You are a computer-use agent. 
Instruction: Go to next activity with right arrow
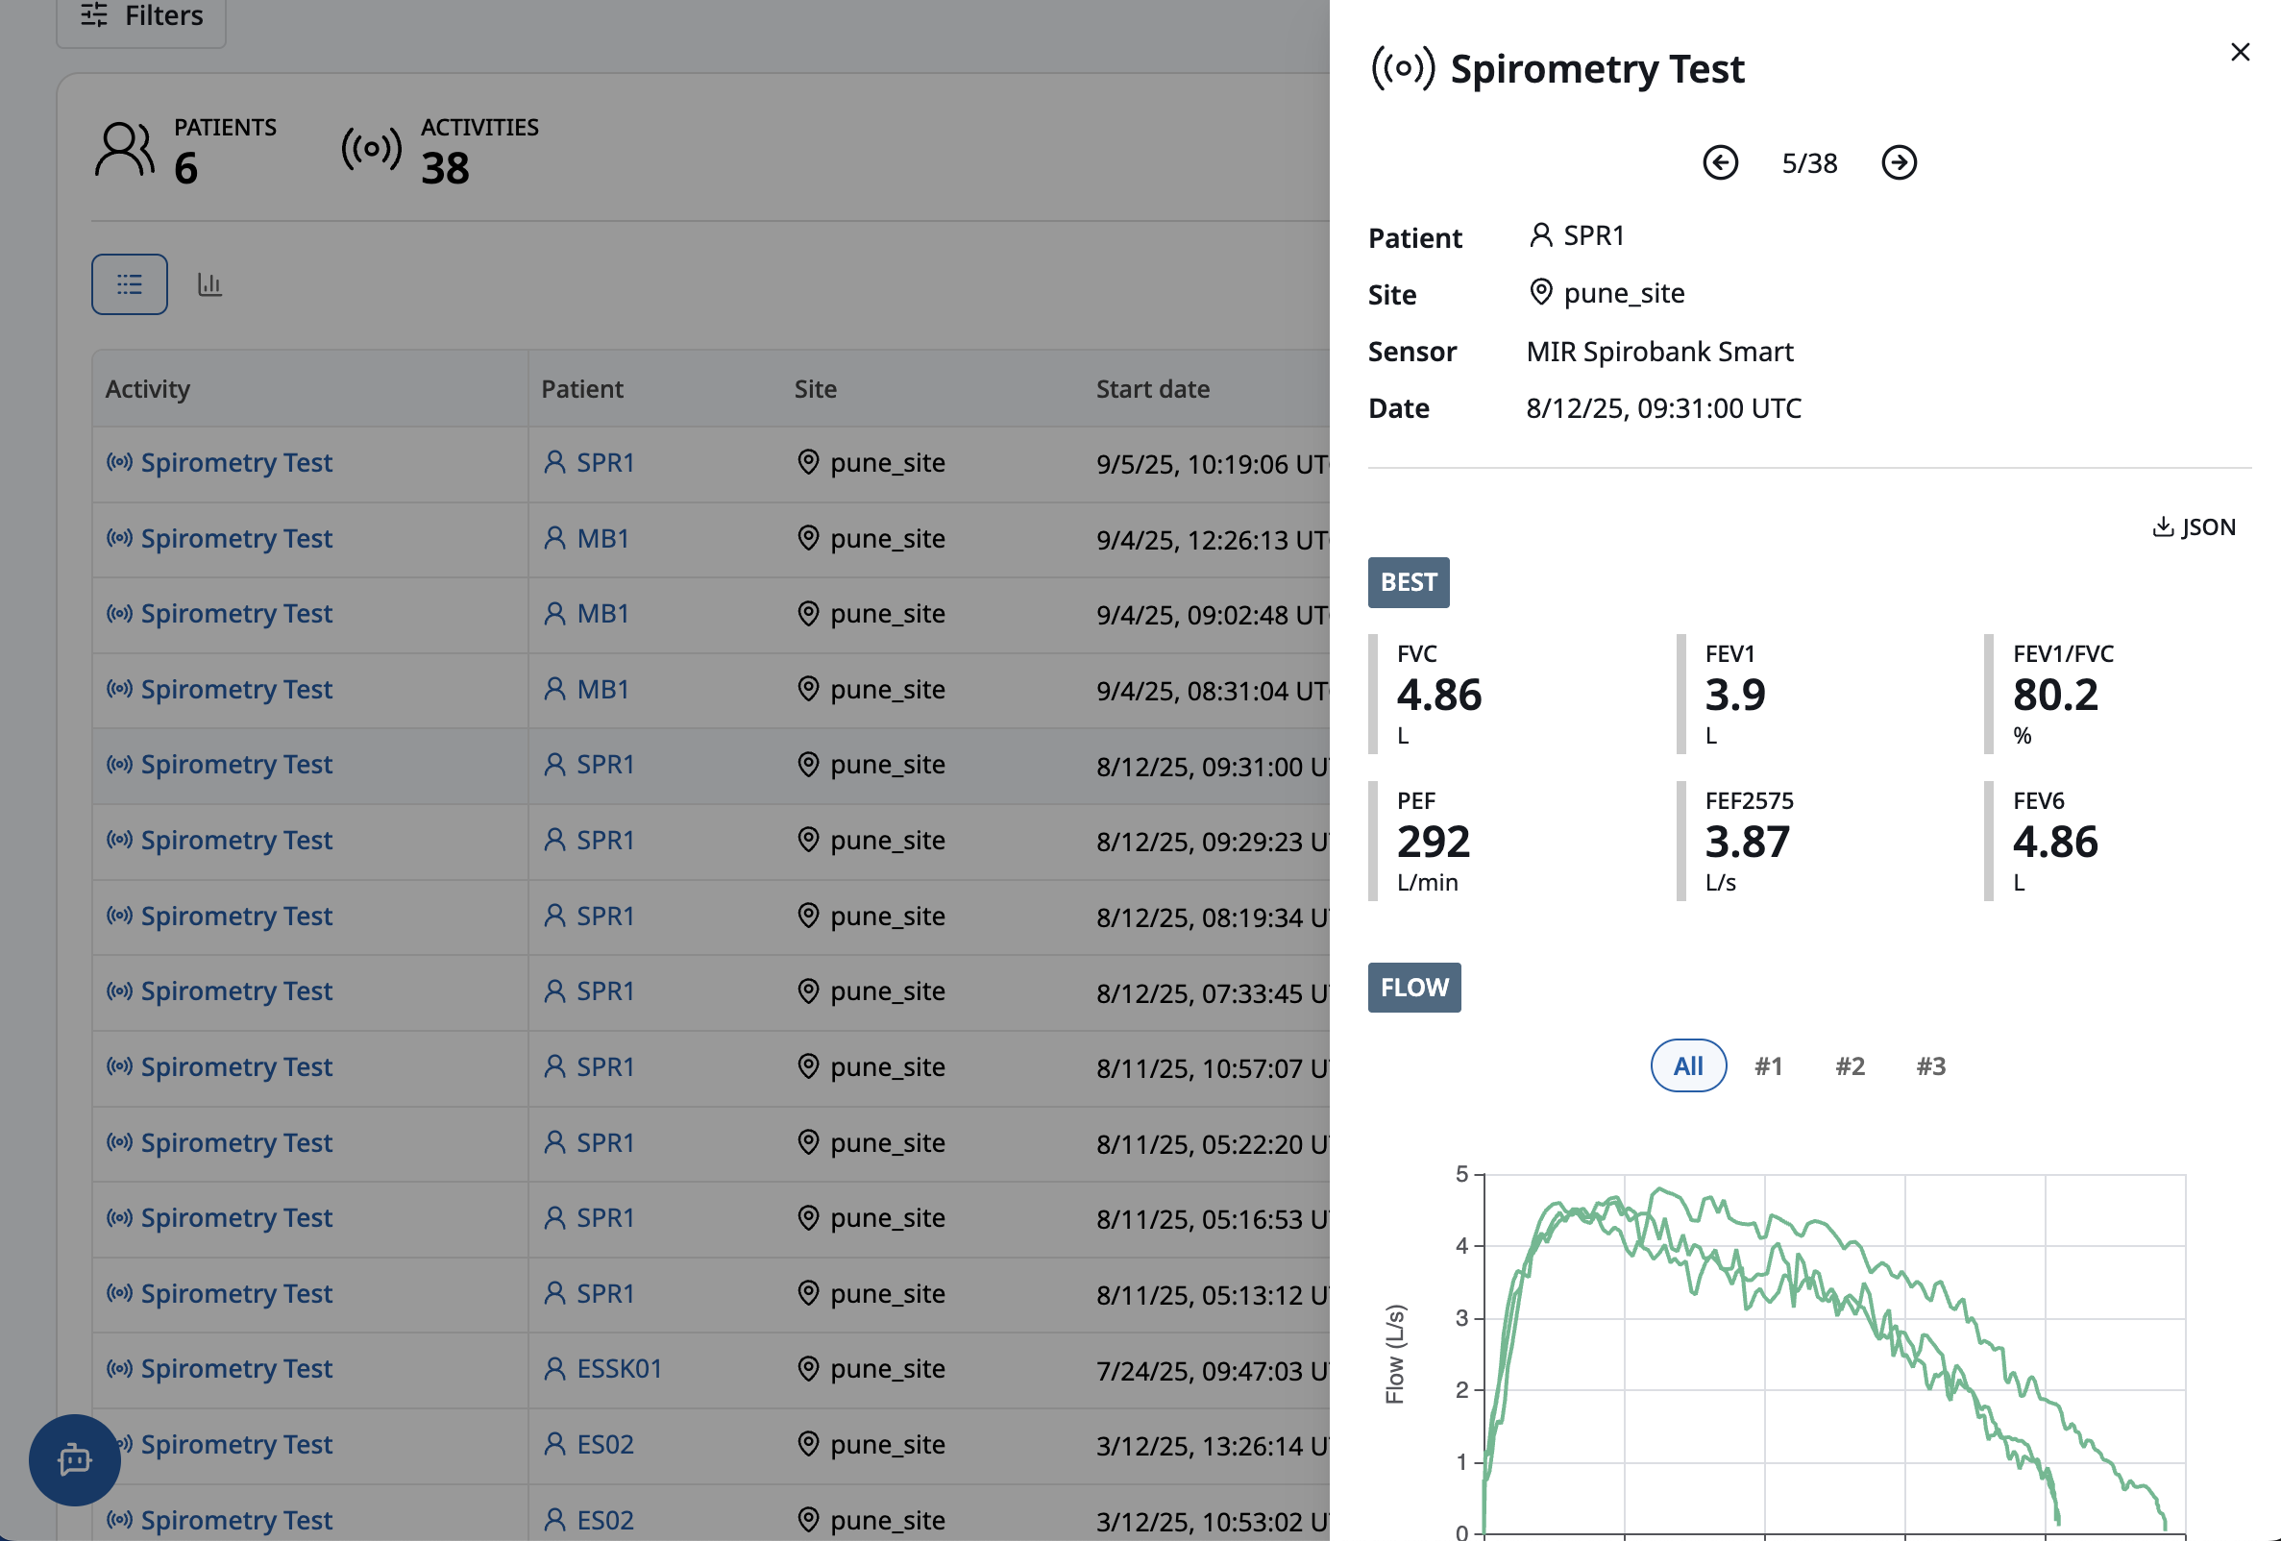tap(1899, 163)
